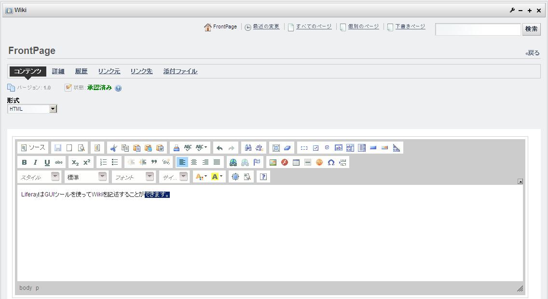Click the undo arrow icon
Screen dimensions: 548x299
pos(219,148)
